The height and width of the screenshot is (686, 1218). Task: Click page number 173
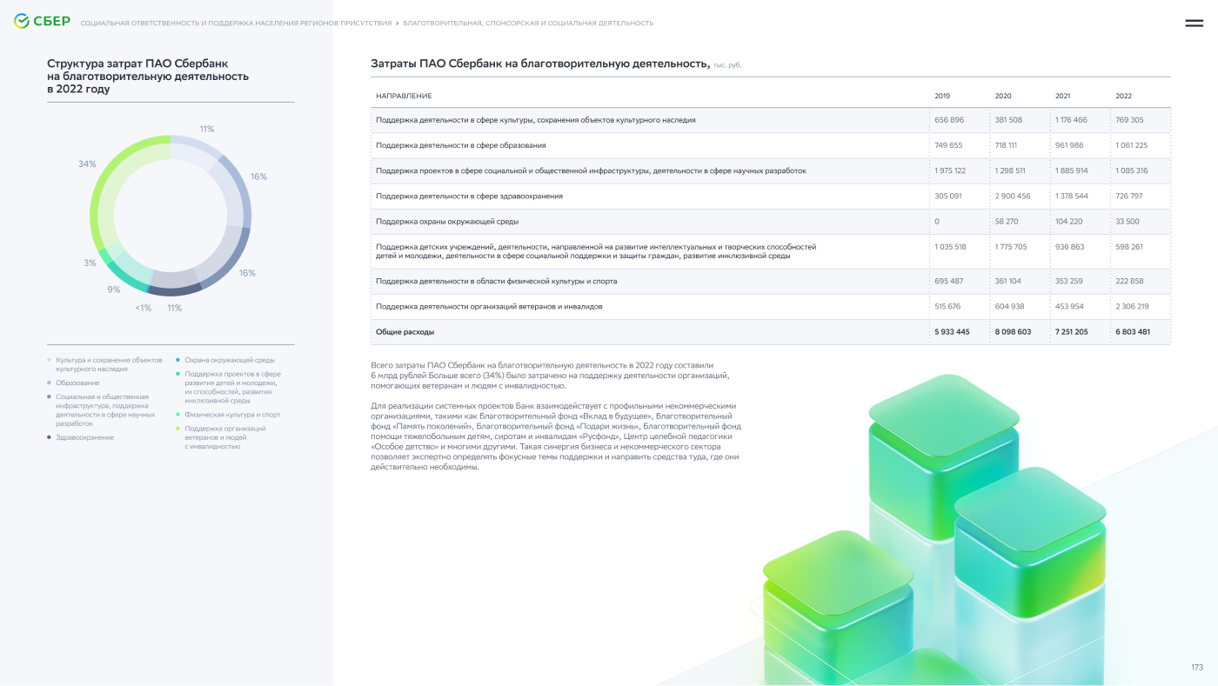click(1197, 668)
